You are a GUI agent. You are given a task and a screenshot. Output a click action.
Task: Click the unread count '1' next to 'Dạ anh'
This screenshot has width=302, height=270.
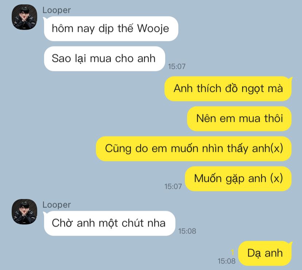232,252
